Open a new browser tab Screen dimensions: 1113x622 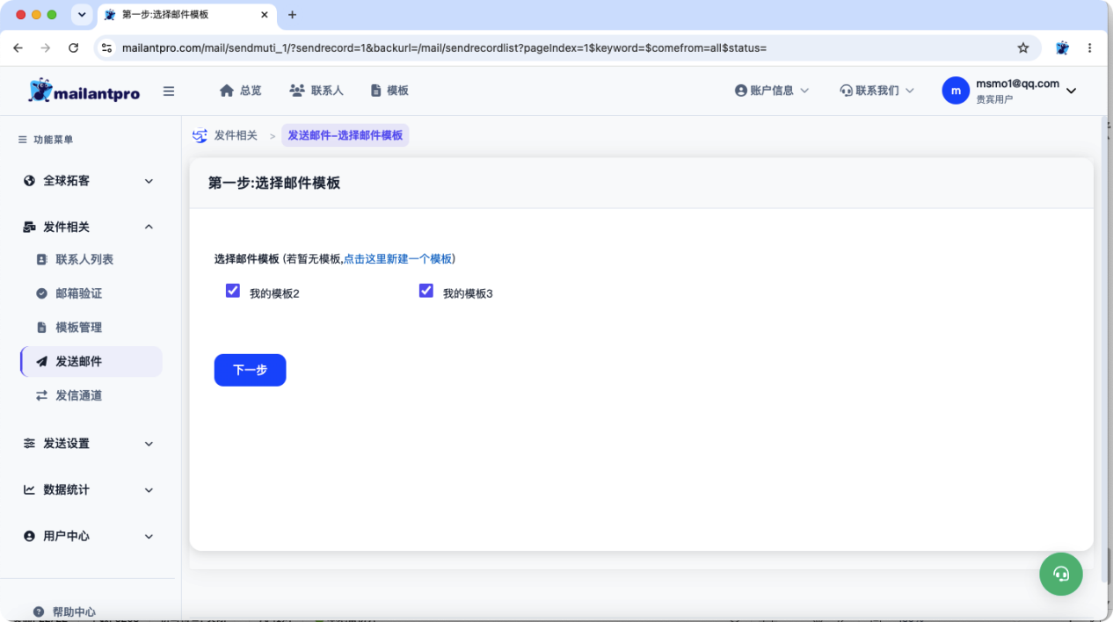(x=293, y=15)
